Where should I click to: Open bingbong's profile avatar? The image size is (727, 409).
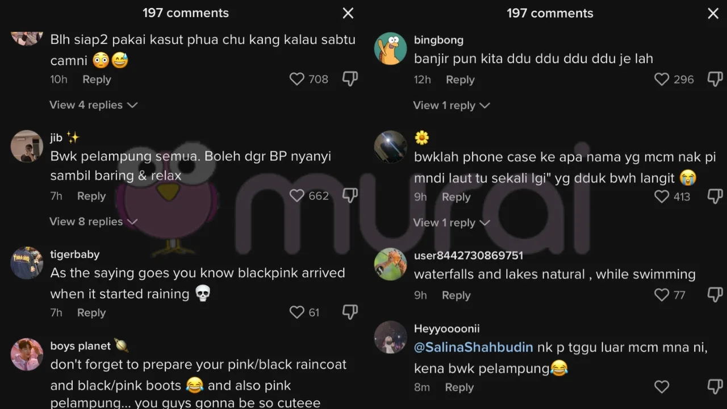(390, 49)
